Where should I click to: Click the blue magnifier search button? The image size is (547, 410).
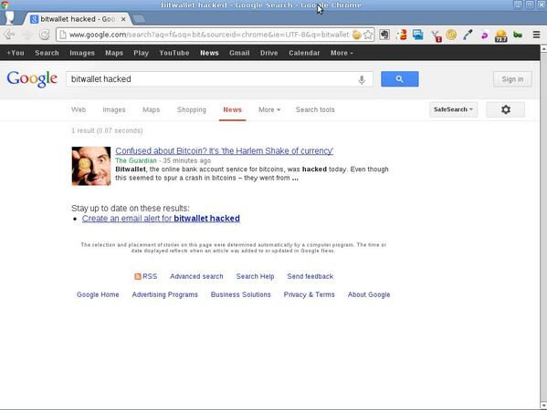[x=400, y=79]
